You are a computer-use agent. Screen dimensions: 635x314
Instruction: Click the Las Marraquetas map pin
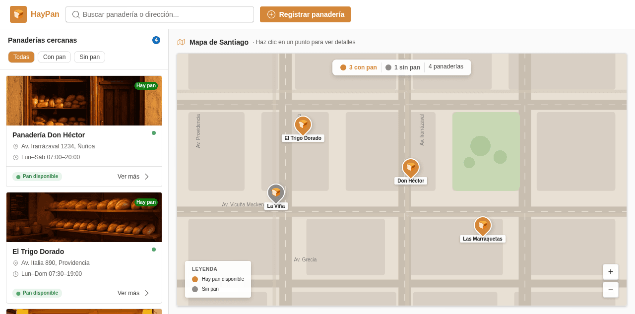point(483,226)
